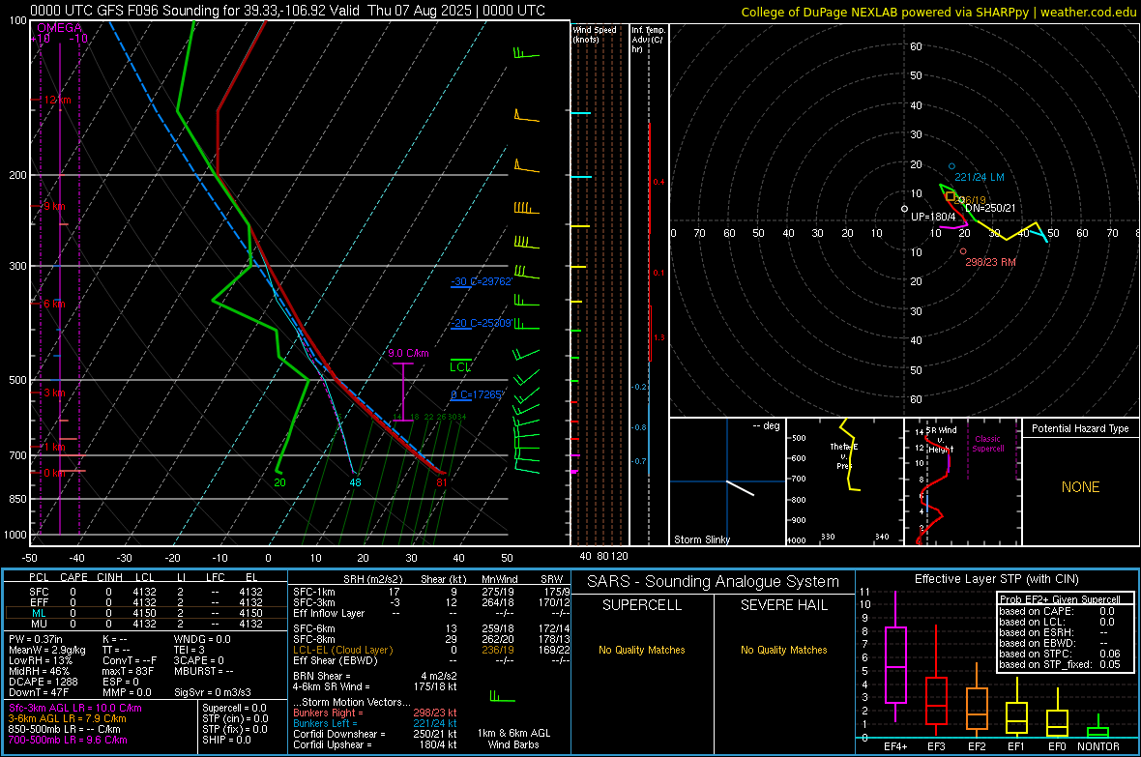This screenshot has width=1141, height=757.
Task: Click the LowRH = 13% value
Action: pyautogui.click(x=41, y=660)
